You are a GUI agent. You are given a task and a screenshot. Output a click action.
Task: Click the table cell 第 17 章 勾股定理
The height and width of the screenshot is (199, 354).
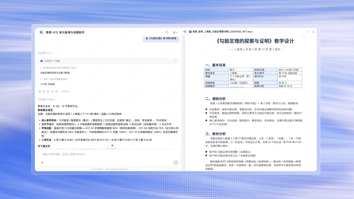tap(290, 73)
